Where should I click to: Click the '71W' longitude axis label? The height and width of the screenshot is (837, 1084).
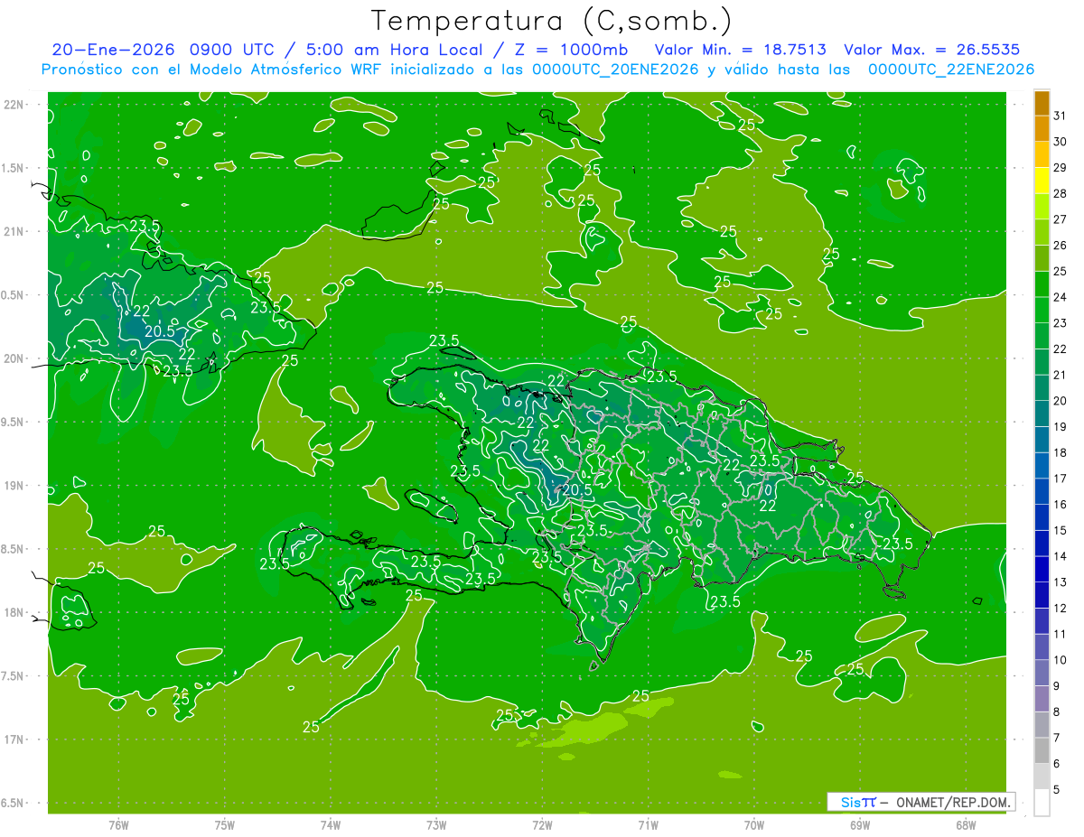[x=648, y=825]
